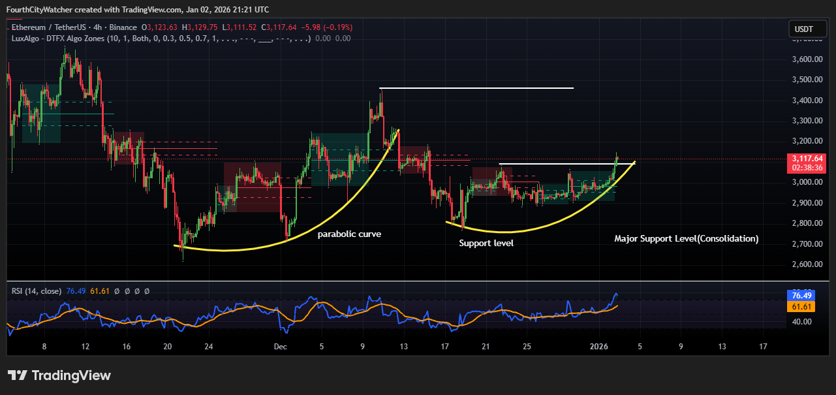Click the divider between chart and RSI pane
The width and height of the screenshot is (836, 395).
(418, 281)
